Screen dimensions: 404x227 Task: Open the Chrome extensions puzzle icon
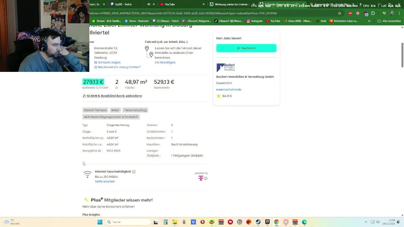point(373,13)
